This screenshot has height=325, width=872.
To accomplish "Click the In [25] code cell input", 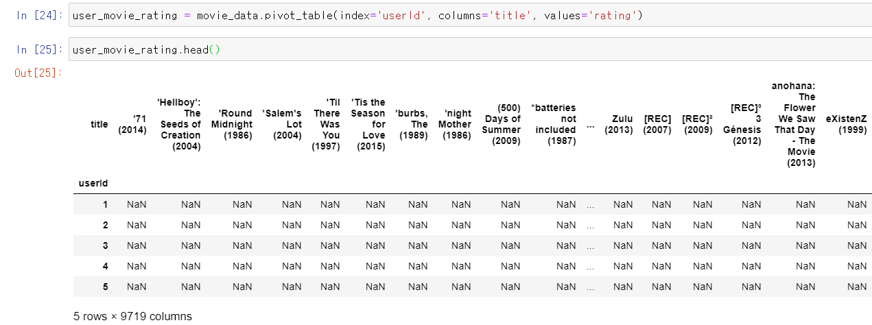I will point(470,49).
